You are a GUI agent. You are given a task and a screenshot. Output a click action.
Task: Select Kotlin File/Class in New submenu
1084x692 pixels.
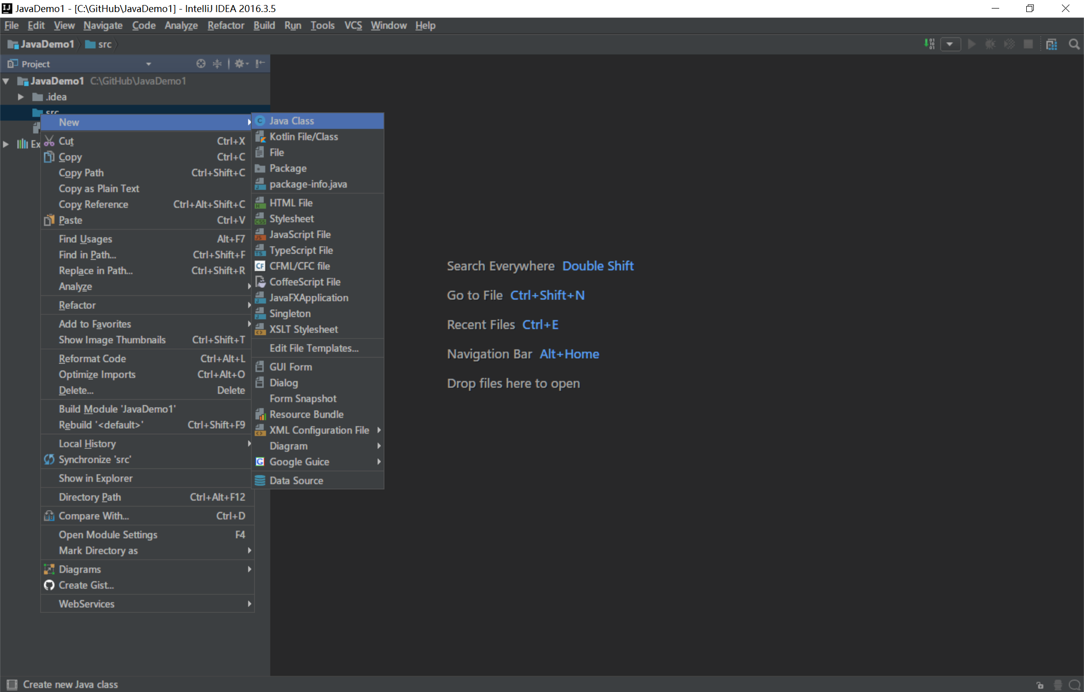pyautogui.click(x=318, y=137)
